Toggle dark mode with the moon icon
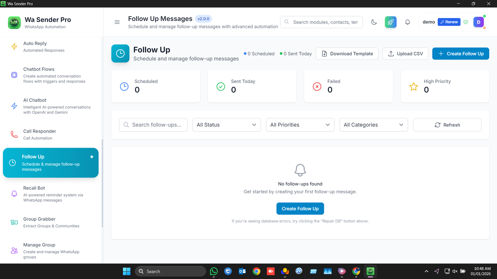Screen dimensions: 497x279 tap(374, 22)
